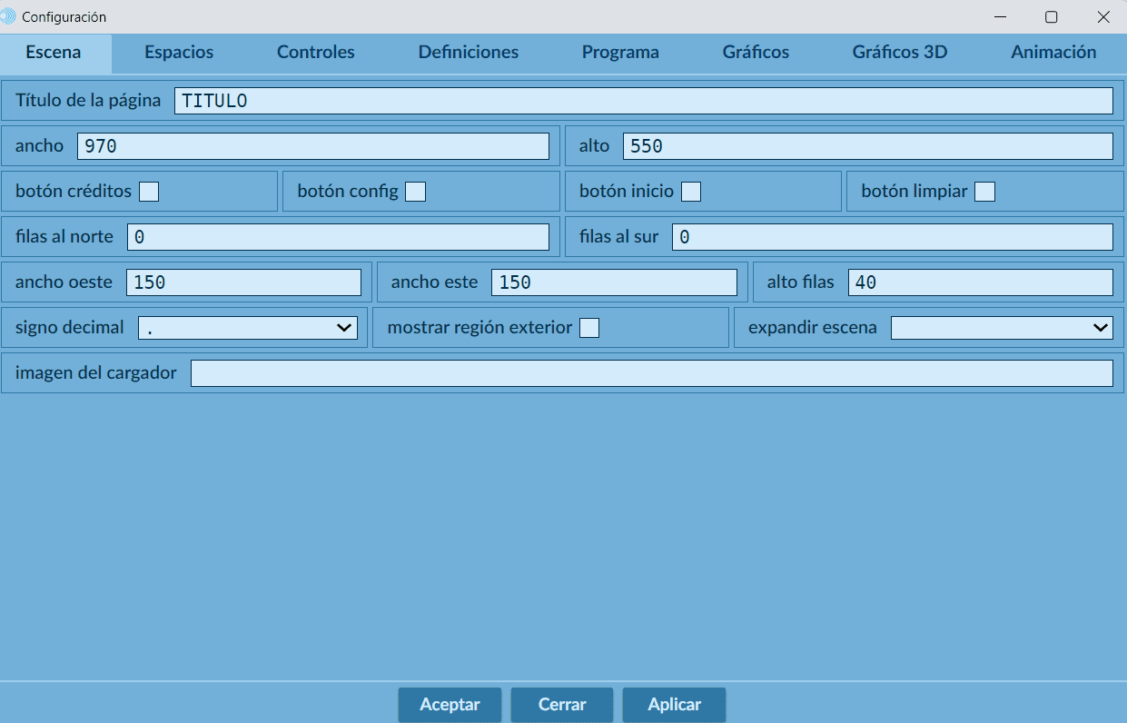
Task: Expand the expandir escena dropdown
Action: (x=1001, y=328)
